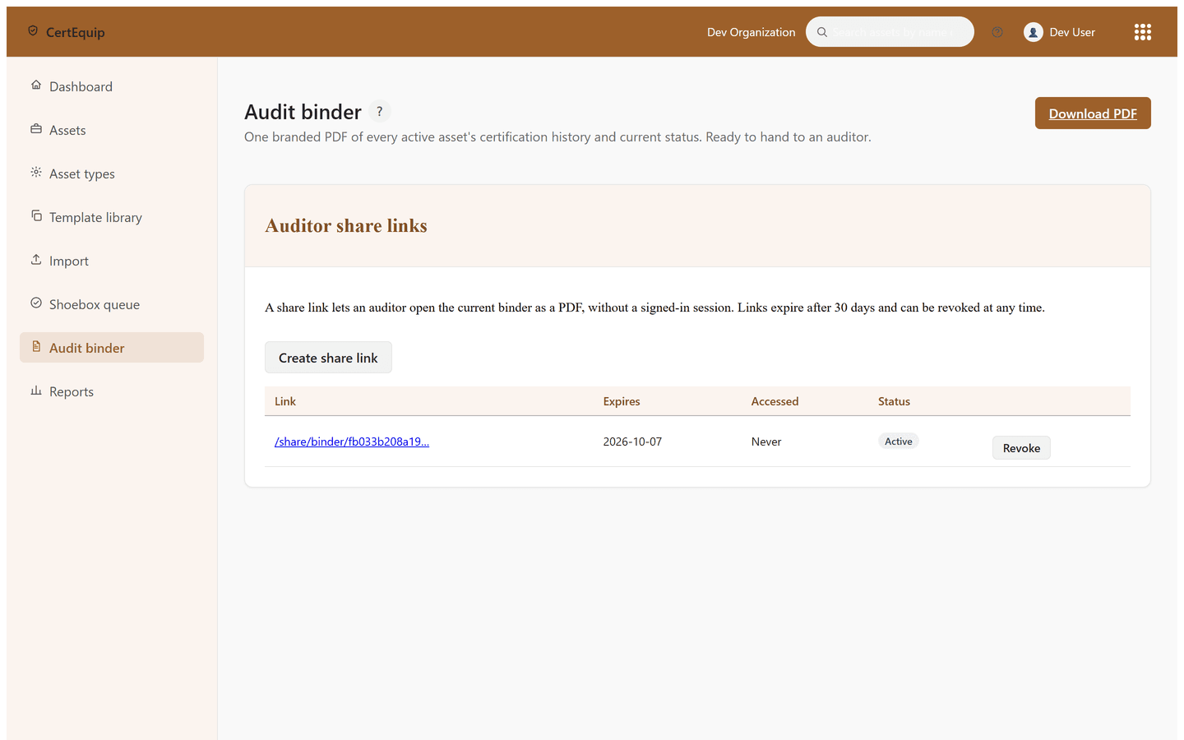This screenshot has width=1184, height=740.
Task: Click the Link column header
Action: [285, 401]
